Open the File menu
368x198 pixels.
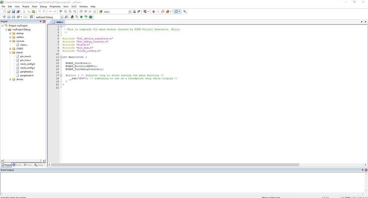(3, 7)
